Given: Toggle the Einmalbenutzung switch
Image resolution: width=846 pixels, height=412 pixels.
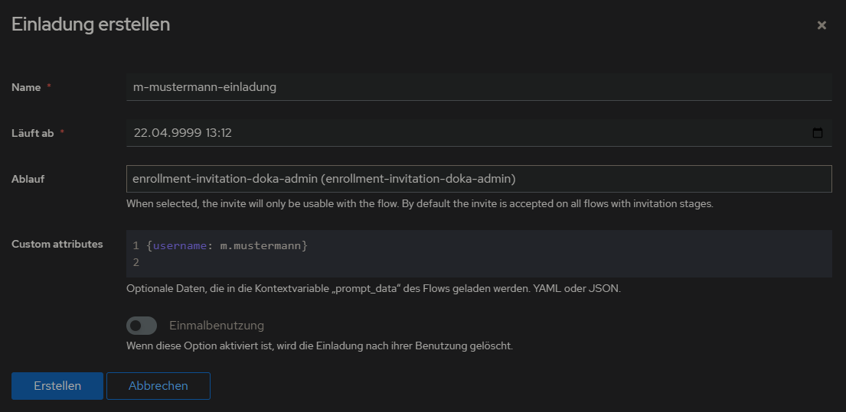Looking at the screenshot, I should pyautogui.click(x=142, y=326).
